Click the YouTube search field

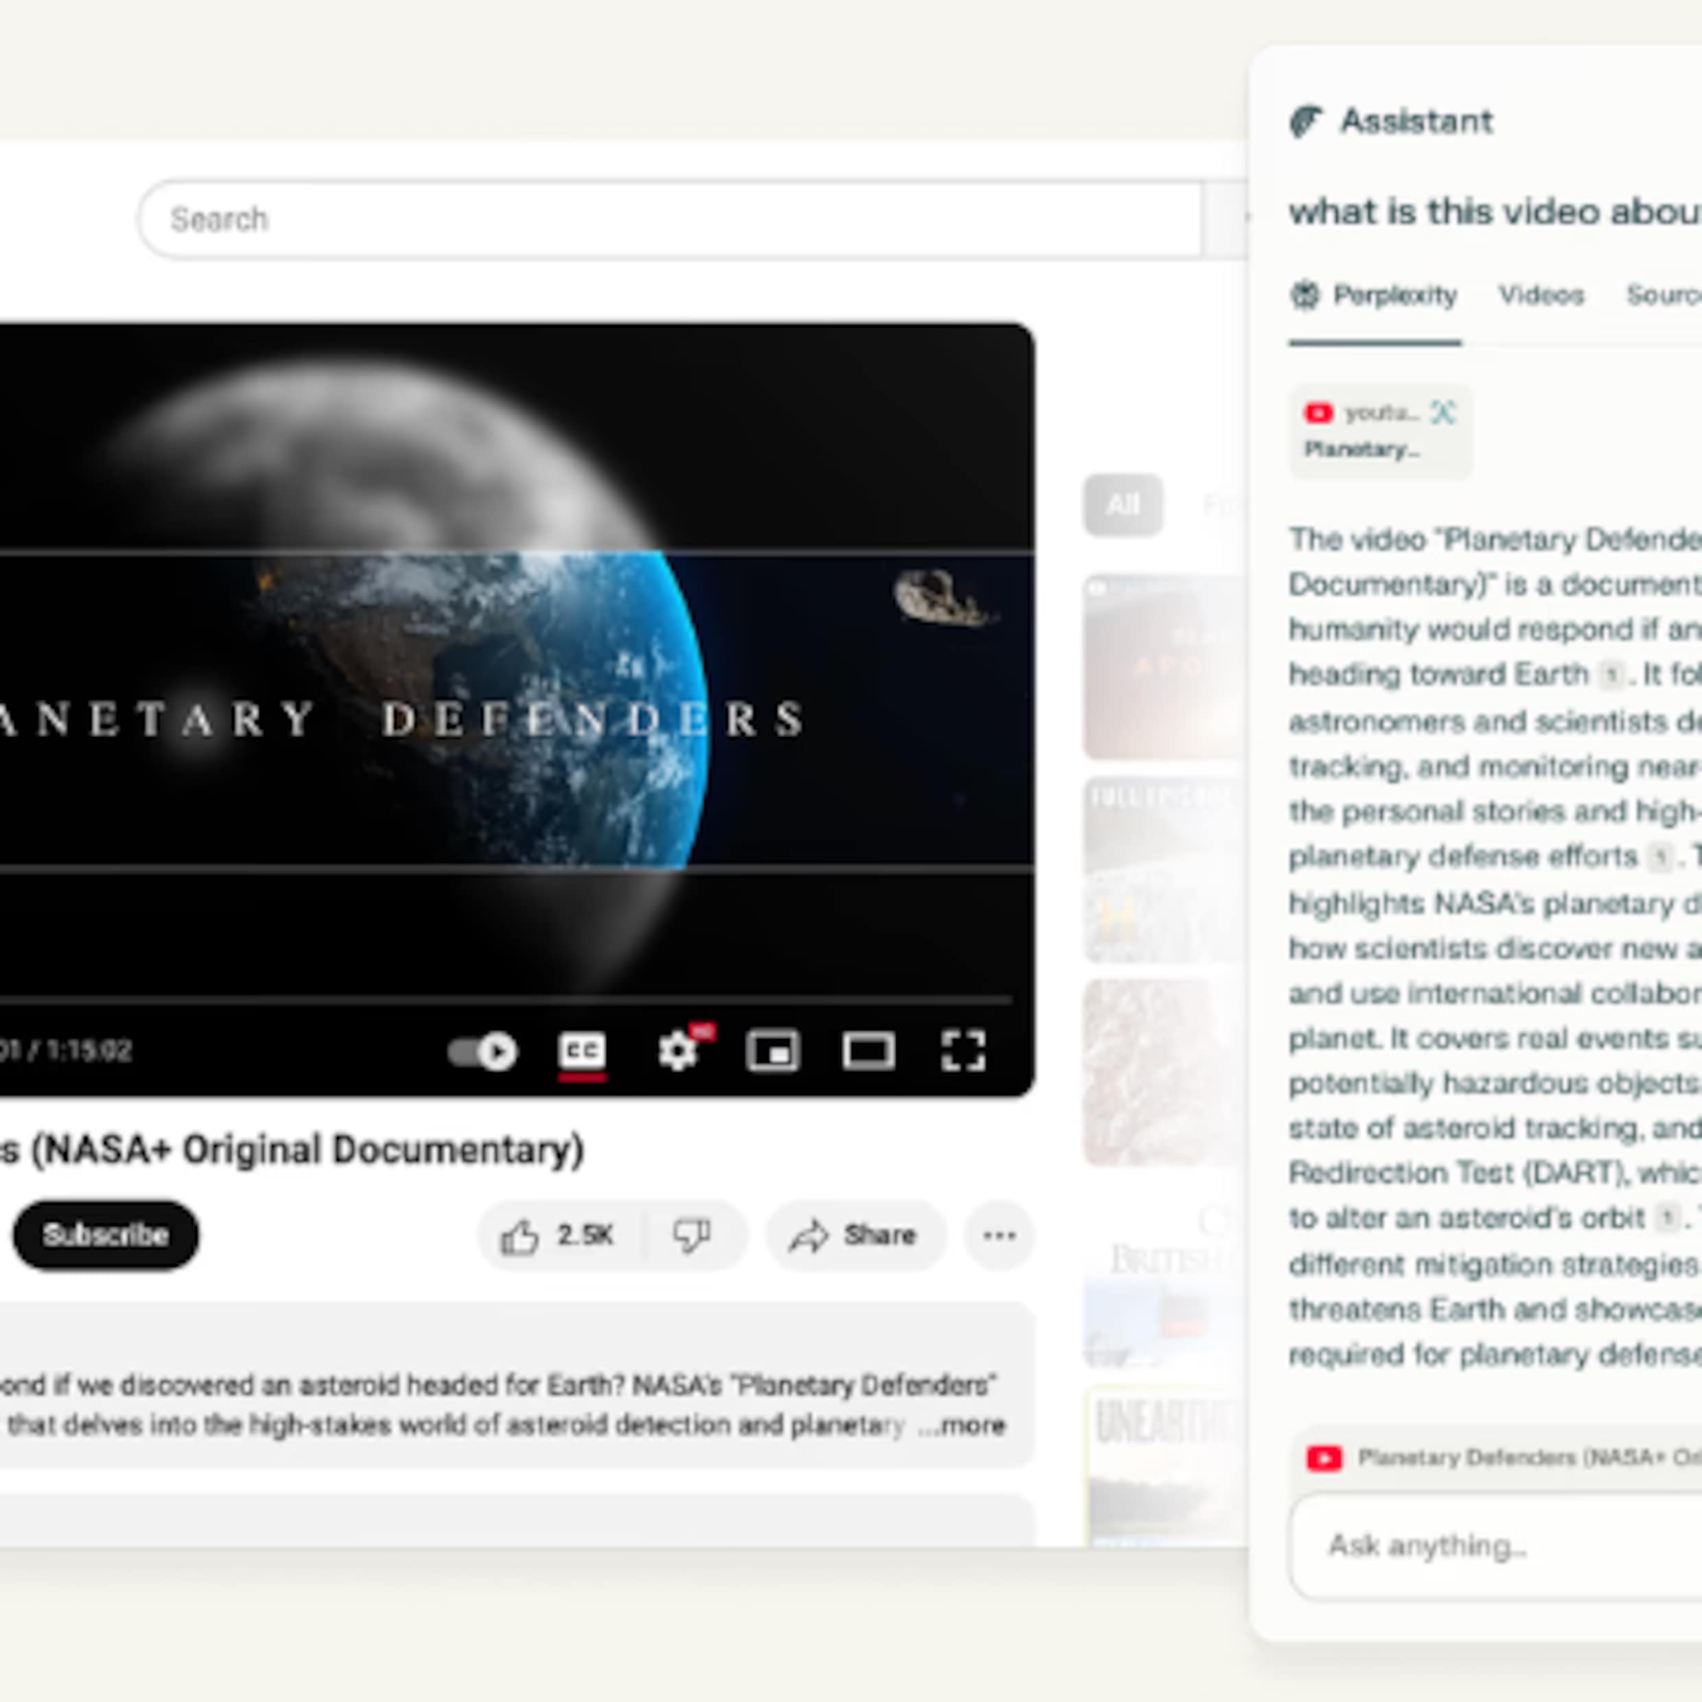coord(670,220)
